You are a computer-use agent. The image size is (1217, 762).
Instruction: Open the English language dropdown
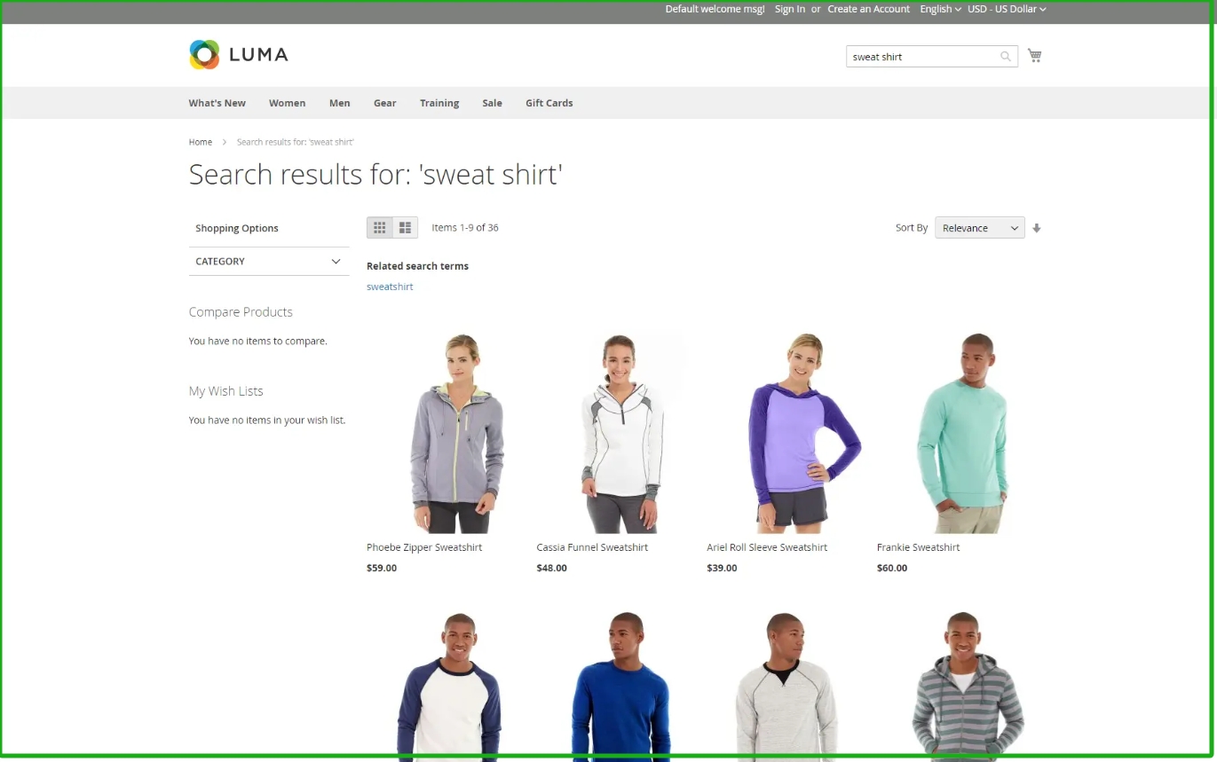click(x=940, y=9)
